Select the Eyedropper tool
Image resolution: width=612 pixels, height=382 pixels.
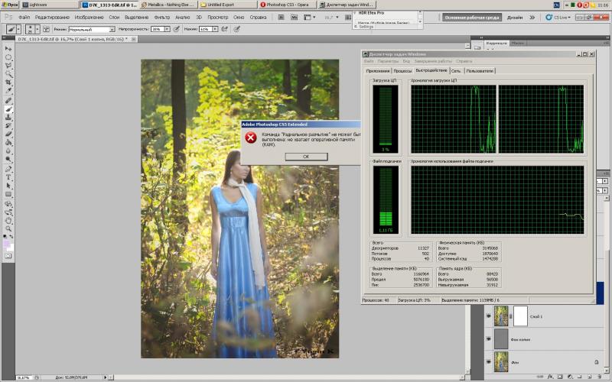(8, 91)
